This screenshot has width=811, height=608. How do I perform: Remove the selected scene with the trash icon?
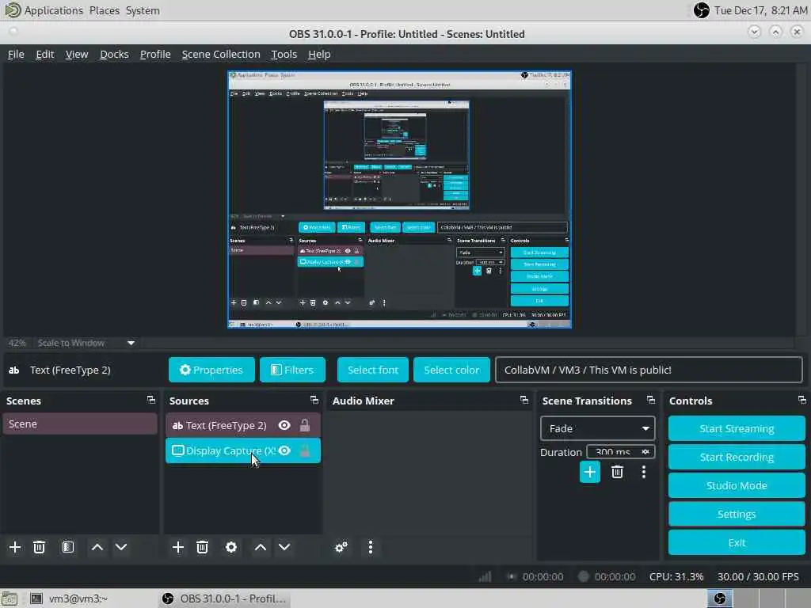coord(40,547)
